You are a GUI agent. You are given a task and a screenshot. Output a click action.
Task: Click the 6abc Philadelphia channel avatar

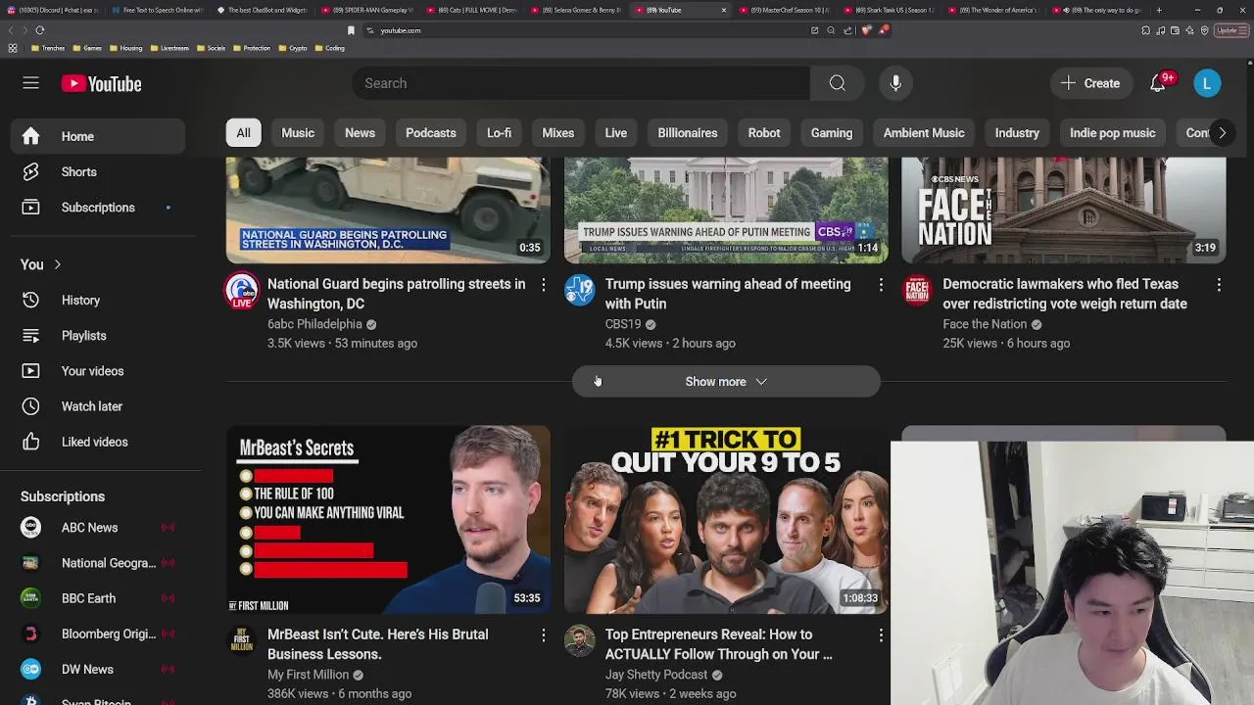(x=241, y=291)
